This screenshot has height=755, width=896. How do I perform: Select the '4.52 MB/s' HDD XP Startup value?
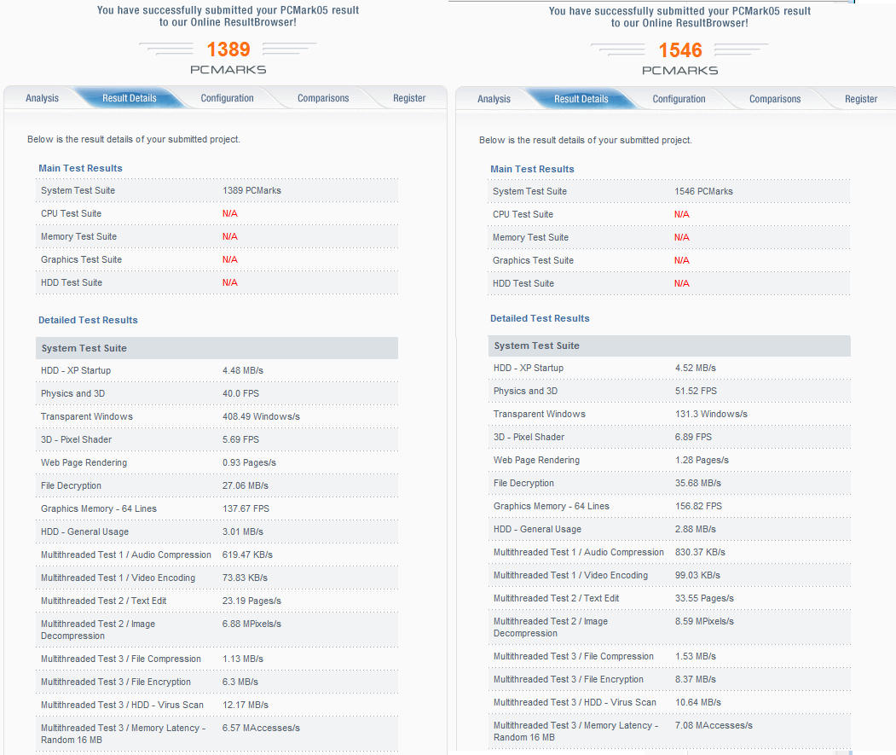click(696, 368)
